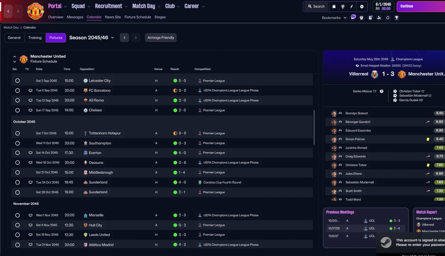Click the Manchester United club crest in header

click(x=35, y=11)
